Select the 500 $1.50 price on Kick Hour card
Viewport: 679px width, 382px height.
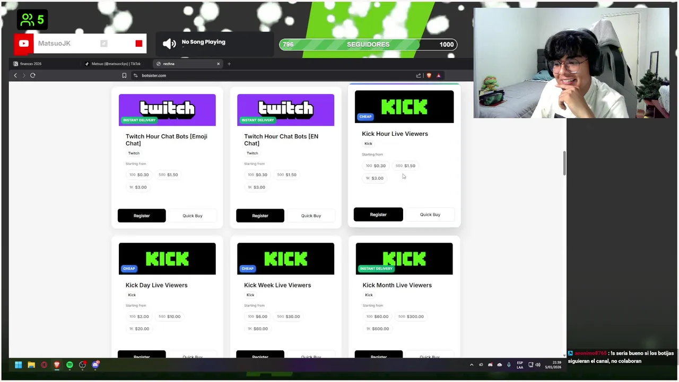(x=406, y=166)
